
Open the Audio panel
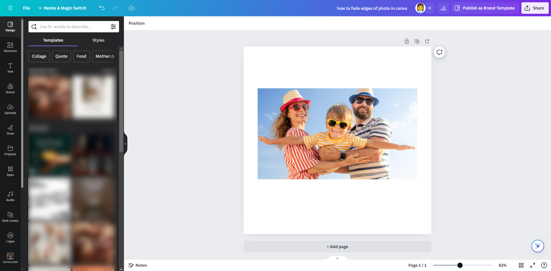10,196
